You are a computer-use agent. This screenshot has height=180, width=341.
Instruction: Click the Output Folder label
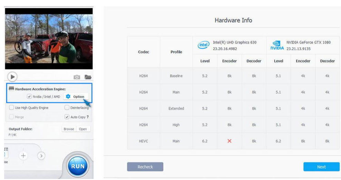[x=20, y=129]
